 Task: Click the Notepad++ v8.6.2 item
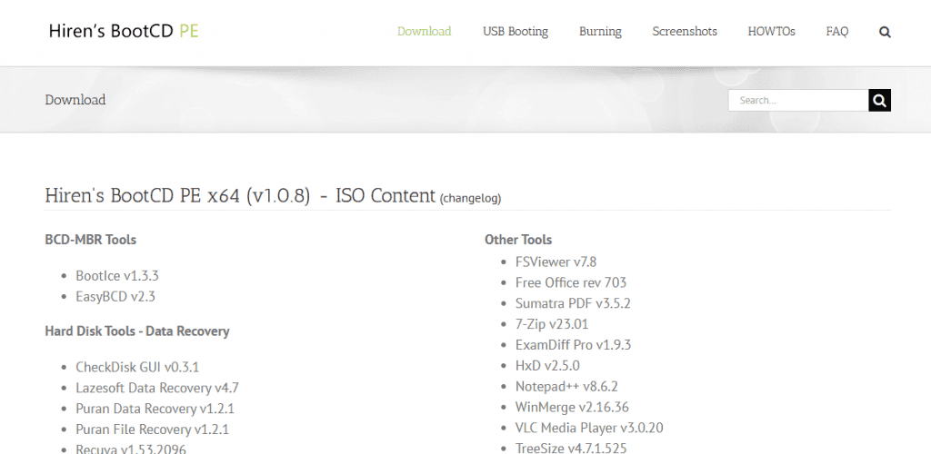[x=566, y=387]
